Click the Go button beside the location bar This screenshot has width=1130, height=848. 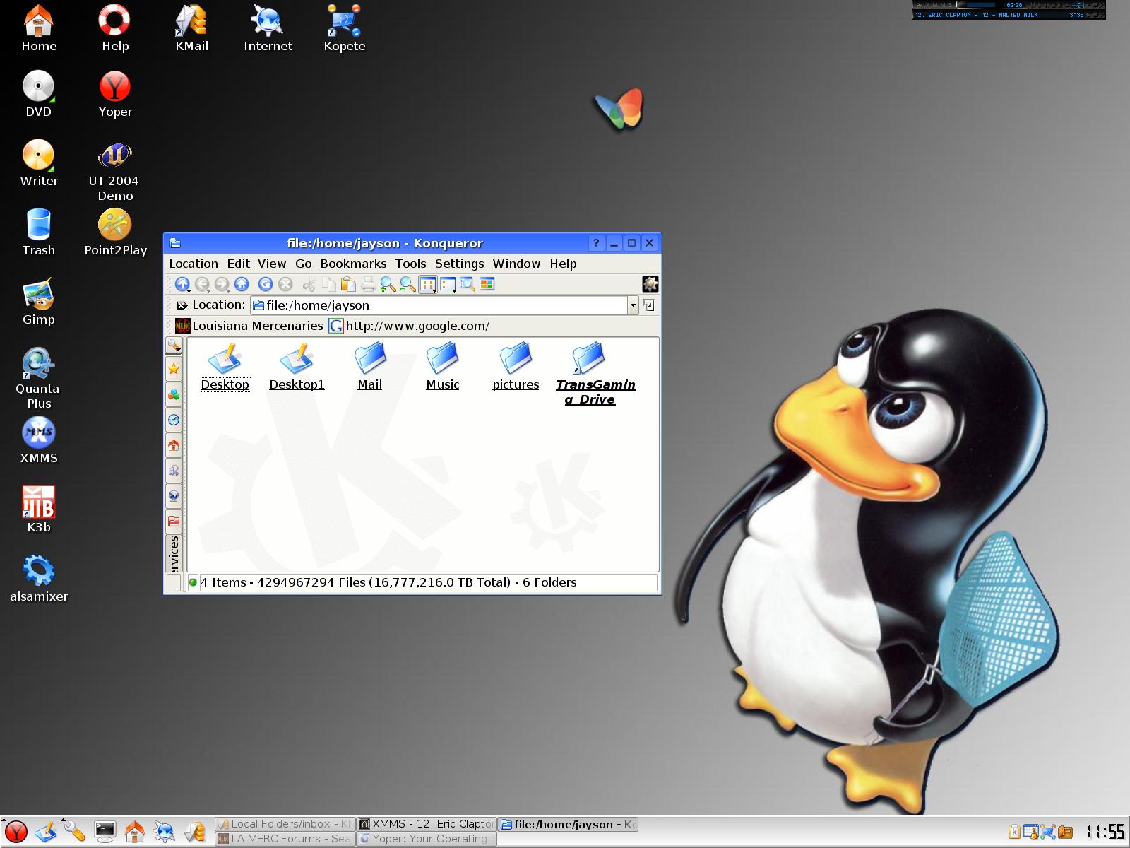649,305
